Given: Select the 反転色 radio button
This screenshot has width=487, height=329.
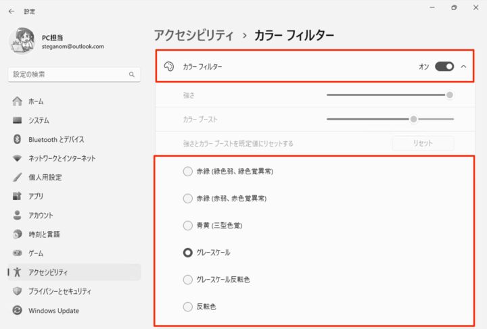Looking at the screenshot, I should [187, 307].
